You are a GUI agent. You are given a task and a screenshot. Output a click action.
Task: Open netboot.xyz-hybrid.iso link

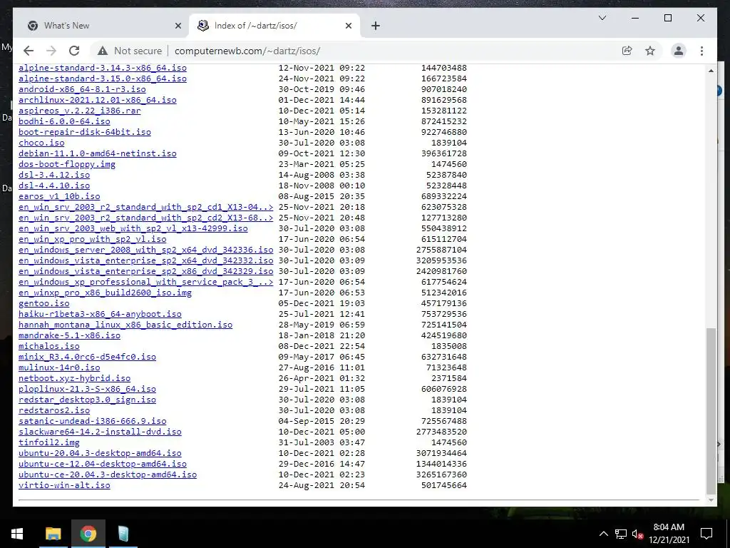coord(74,379)
